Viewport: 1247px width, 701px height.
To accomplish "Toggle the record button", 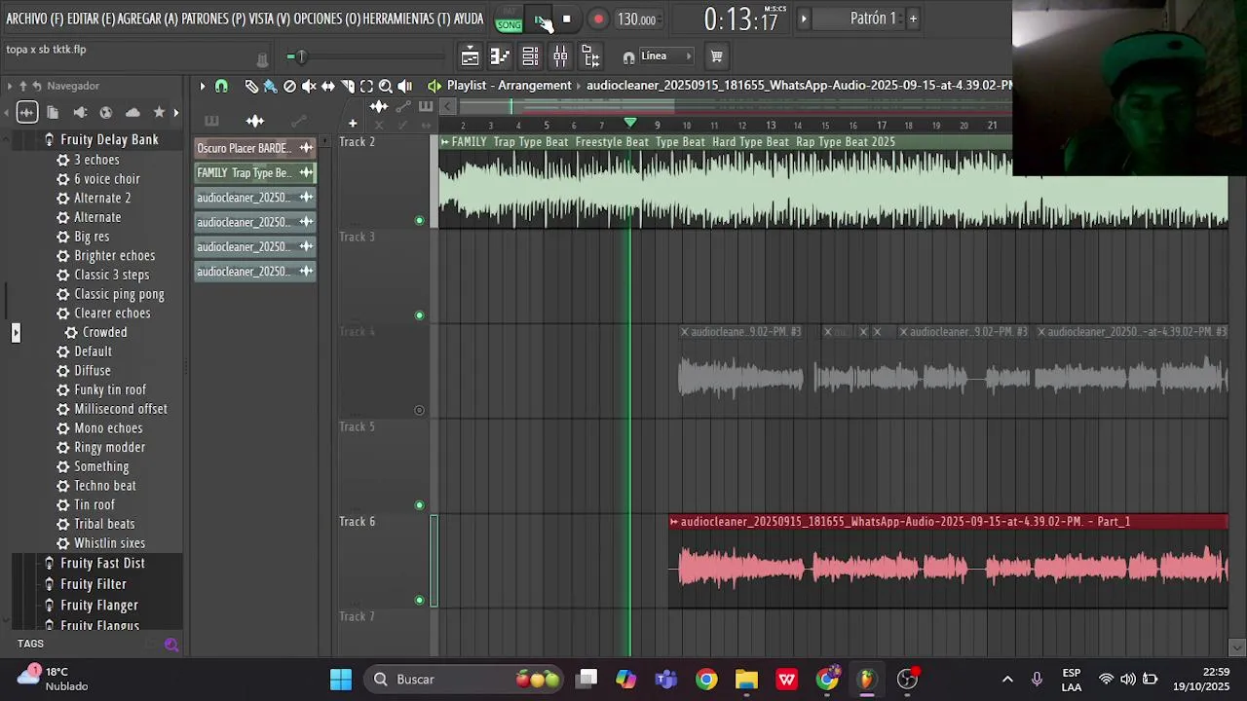I will (x=598, y=19).
